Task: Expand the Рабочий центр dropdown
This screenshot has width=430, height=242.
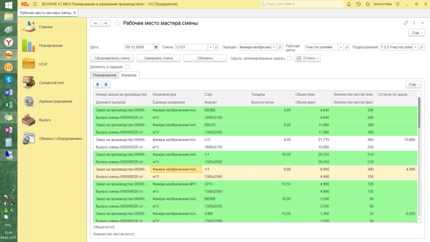Action: pos(341,47)
